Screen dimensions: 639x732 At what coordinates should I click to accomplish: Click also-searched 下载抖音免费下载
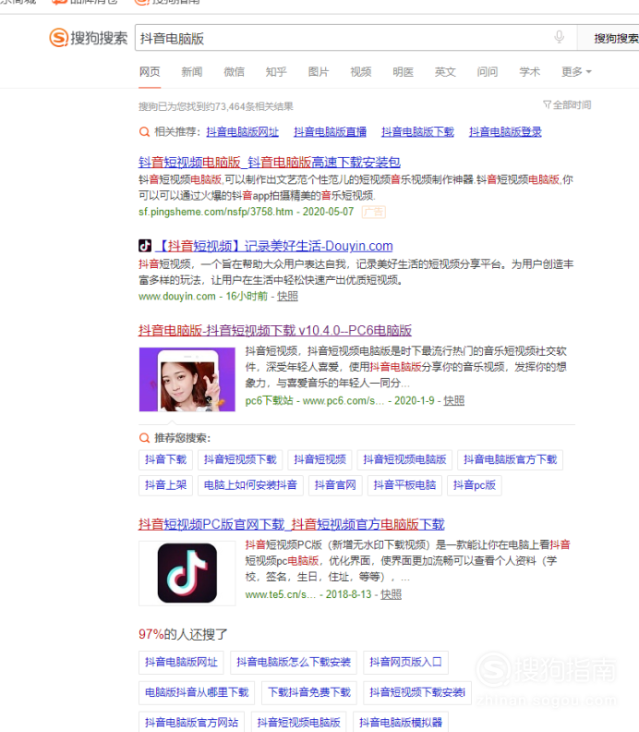tap(309, 693)
